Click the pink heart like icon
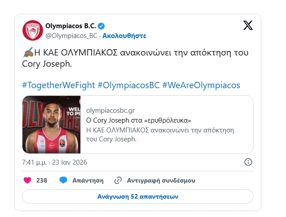The height and width of the screenshot is (217, 286). 27,181
